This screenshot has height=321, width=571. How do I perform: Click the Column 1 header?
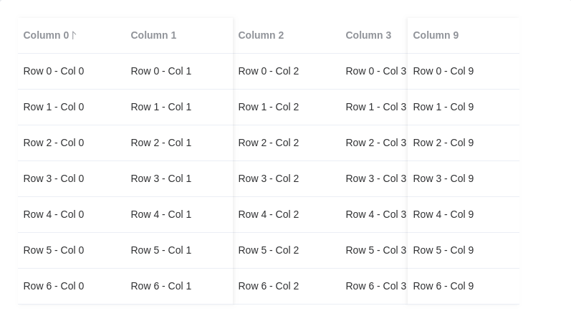[x=153, y=35]
